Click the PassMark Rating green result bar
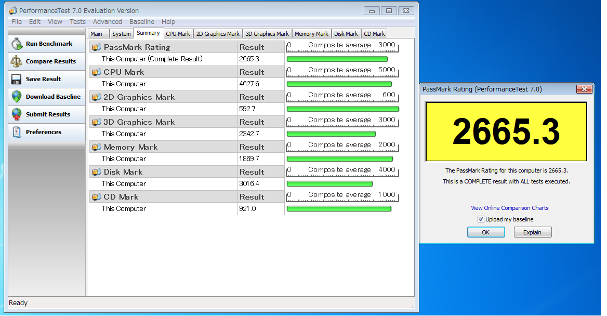 pos(337,59)
